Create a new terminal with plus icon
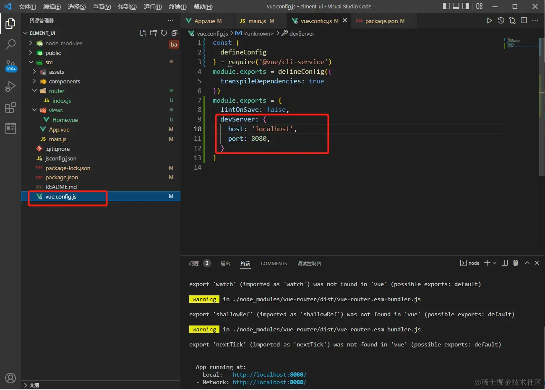 487,263
